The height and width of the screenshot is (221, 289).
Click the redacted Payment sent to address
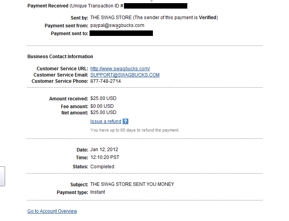tap(121, 34)
